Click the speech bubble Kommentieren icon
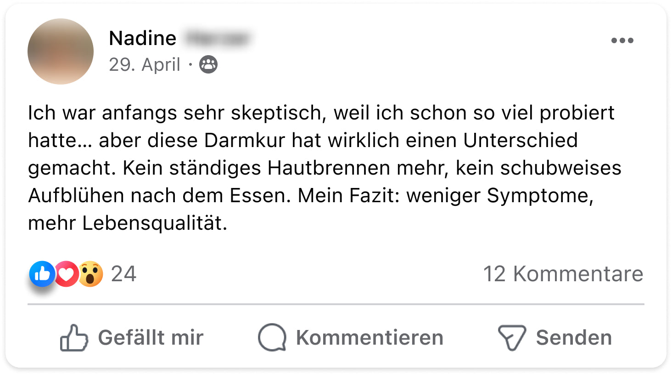Viewport: 672px width, 375px height. (x=272, y=338)
